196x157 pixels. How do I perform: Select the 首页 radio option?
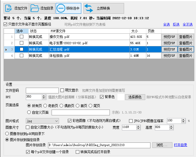point(77,106)
